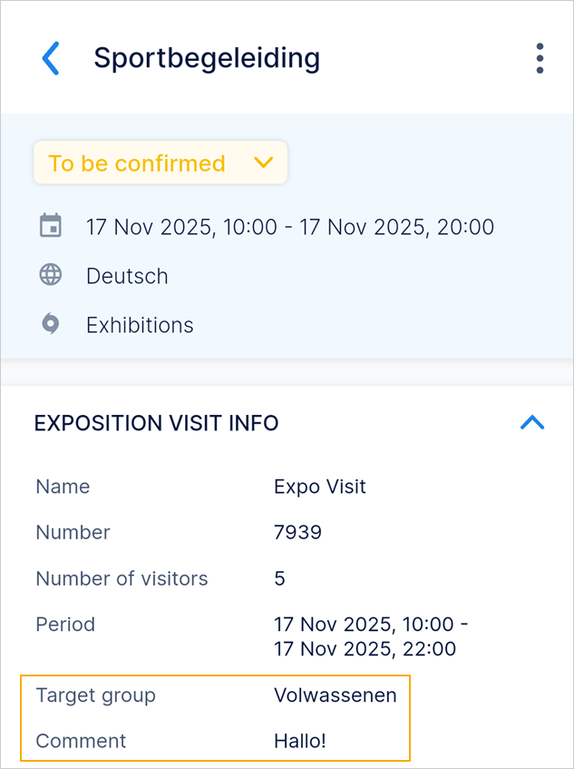Image resolution: width=574 pixels, height=769 pixels.
Task: Open the three-dot options menu
Action: click(x=540, y=58)
